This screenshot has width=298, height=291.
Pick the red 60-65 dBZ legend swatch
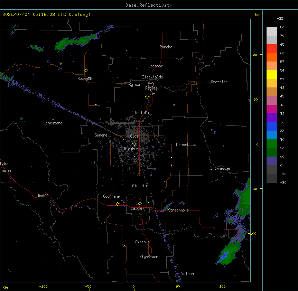[272, 48]
